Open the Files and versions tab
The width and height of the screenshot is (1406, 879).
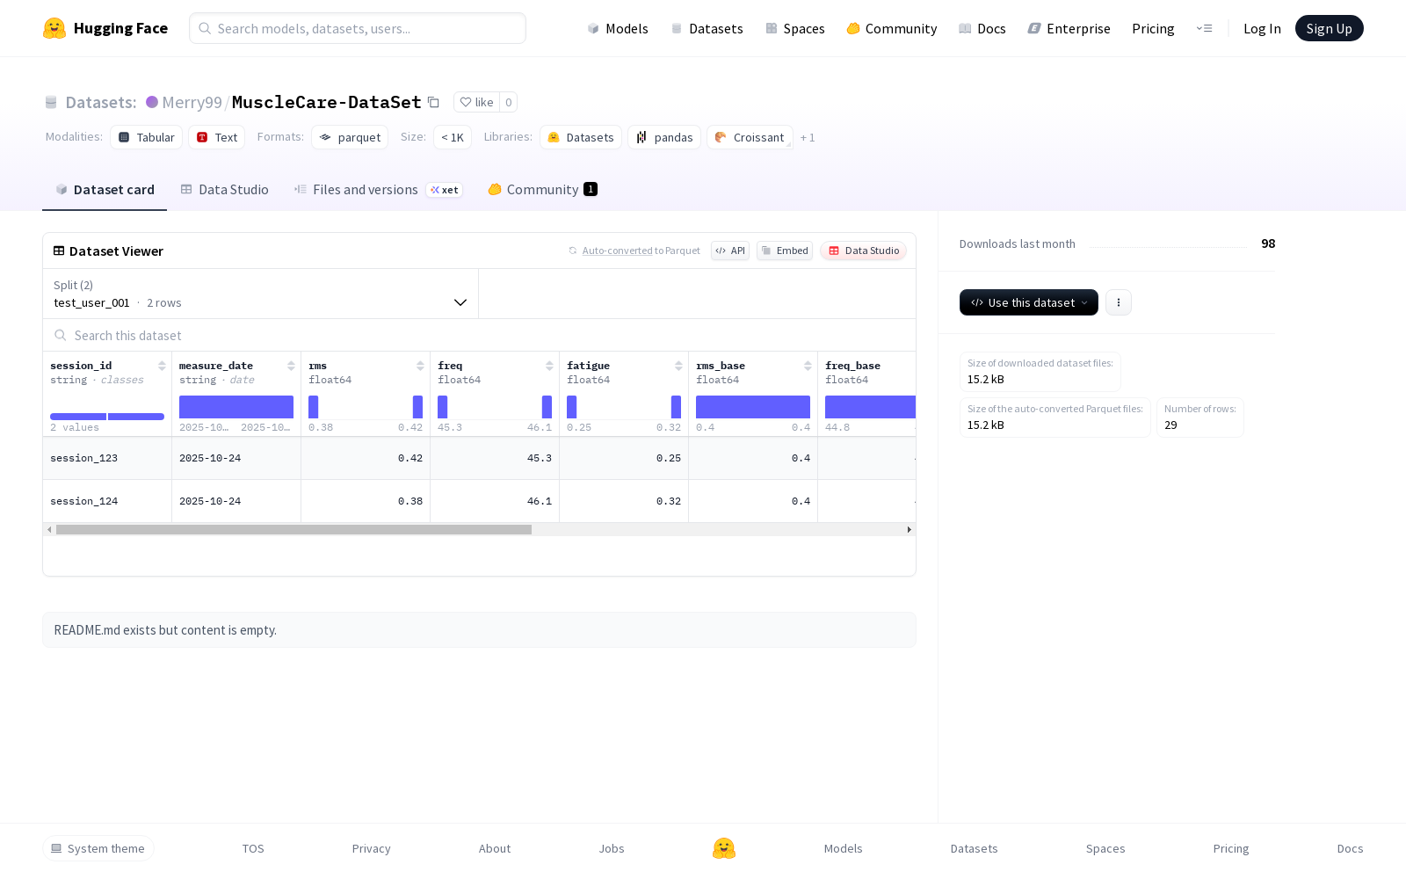(x=378, y=190)
